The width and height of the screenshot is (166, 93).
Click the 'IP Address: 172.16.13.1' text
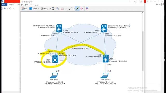pyautogui.click(x=49, y=36)
